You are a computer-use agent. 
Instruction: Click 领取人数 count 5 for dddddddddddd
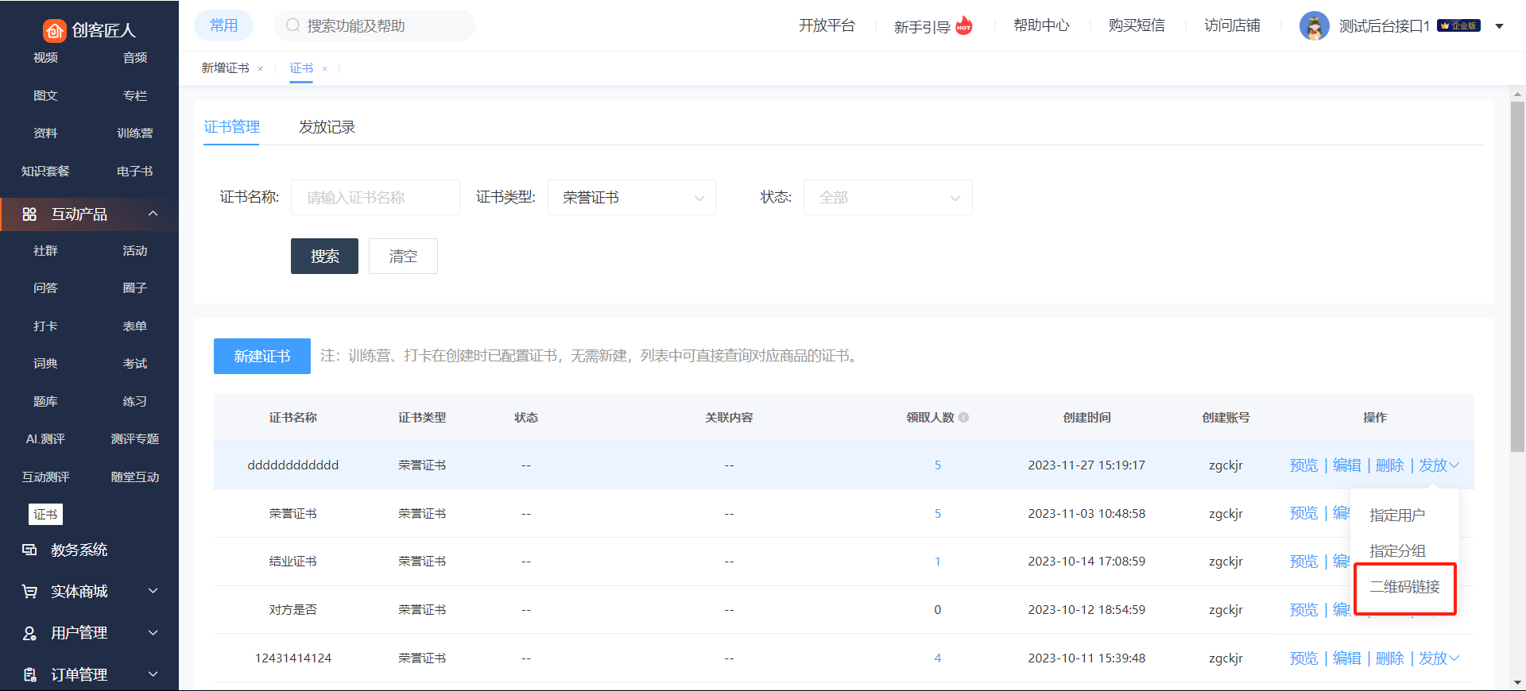click(x=938, y=465)
